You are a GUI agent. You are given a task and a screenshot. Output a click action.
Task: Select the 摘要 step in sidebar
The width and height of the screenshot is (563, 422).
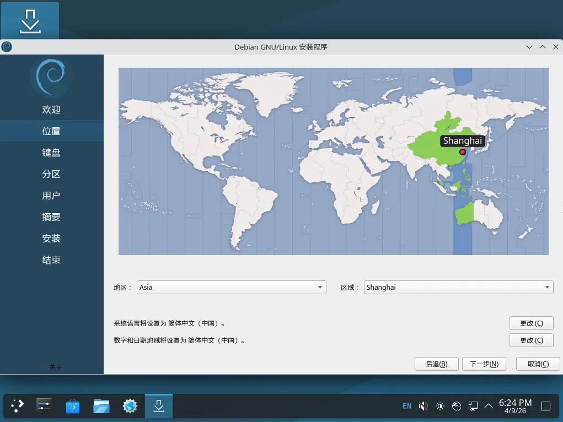point(51,217)
